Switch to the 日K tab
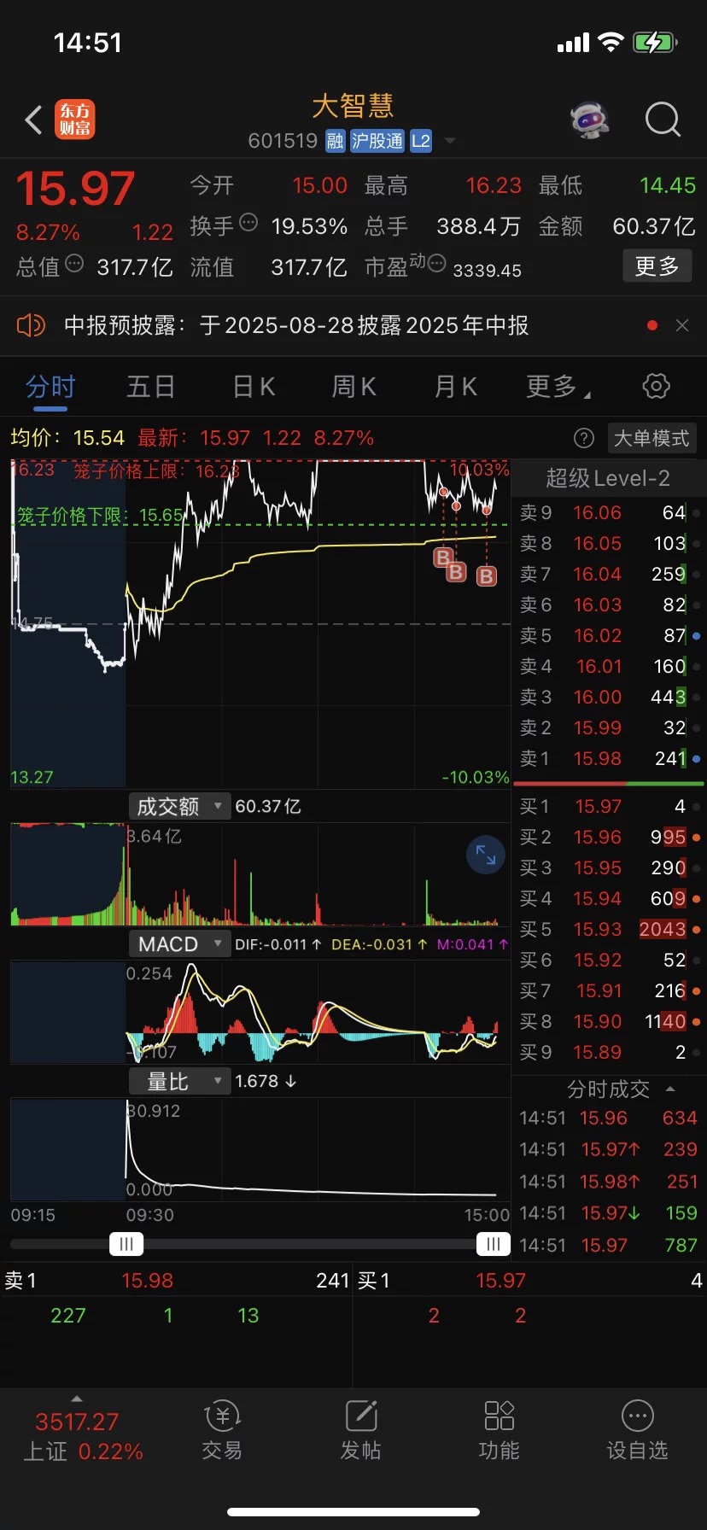The width and height of the screenshot is (707, 1530). (x=254, y=387)
